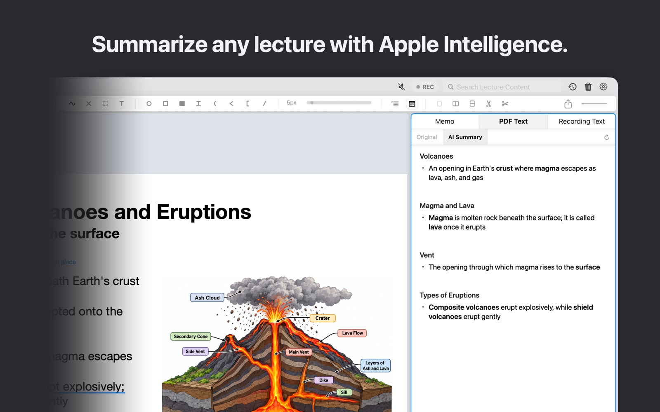This screenshot has width=660, height=412.
Task: Select the X eraser tool
Action: (89, 103)
